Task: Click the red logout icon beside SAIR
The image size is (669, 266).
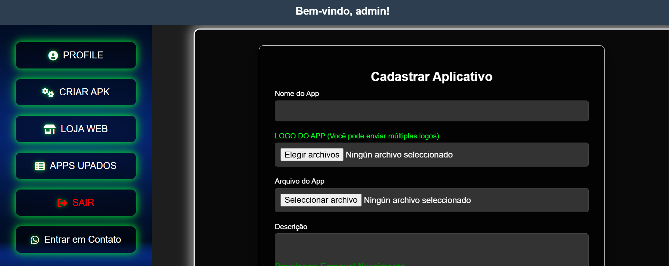Action: [62, 203]
